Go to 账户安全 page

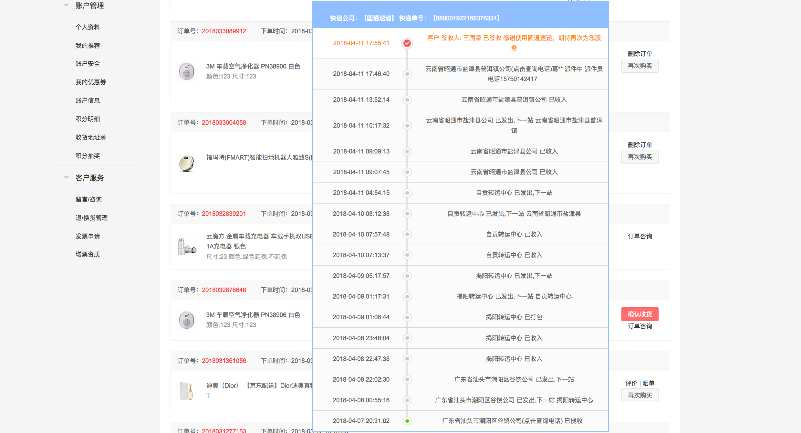88,64
